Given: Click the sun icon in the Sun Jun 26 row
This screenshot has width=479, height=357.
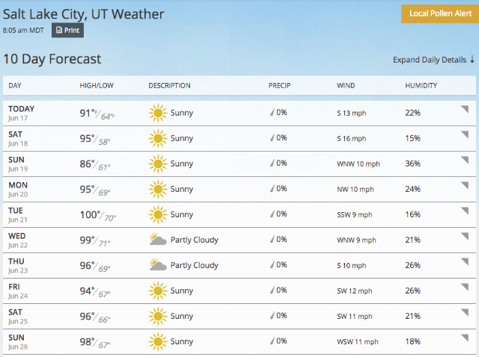Looking at the screenshot, I should (x=158, y=341).
